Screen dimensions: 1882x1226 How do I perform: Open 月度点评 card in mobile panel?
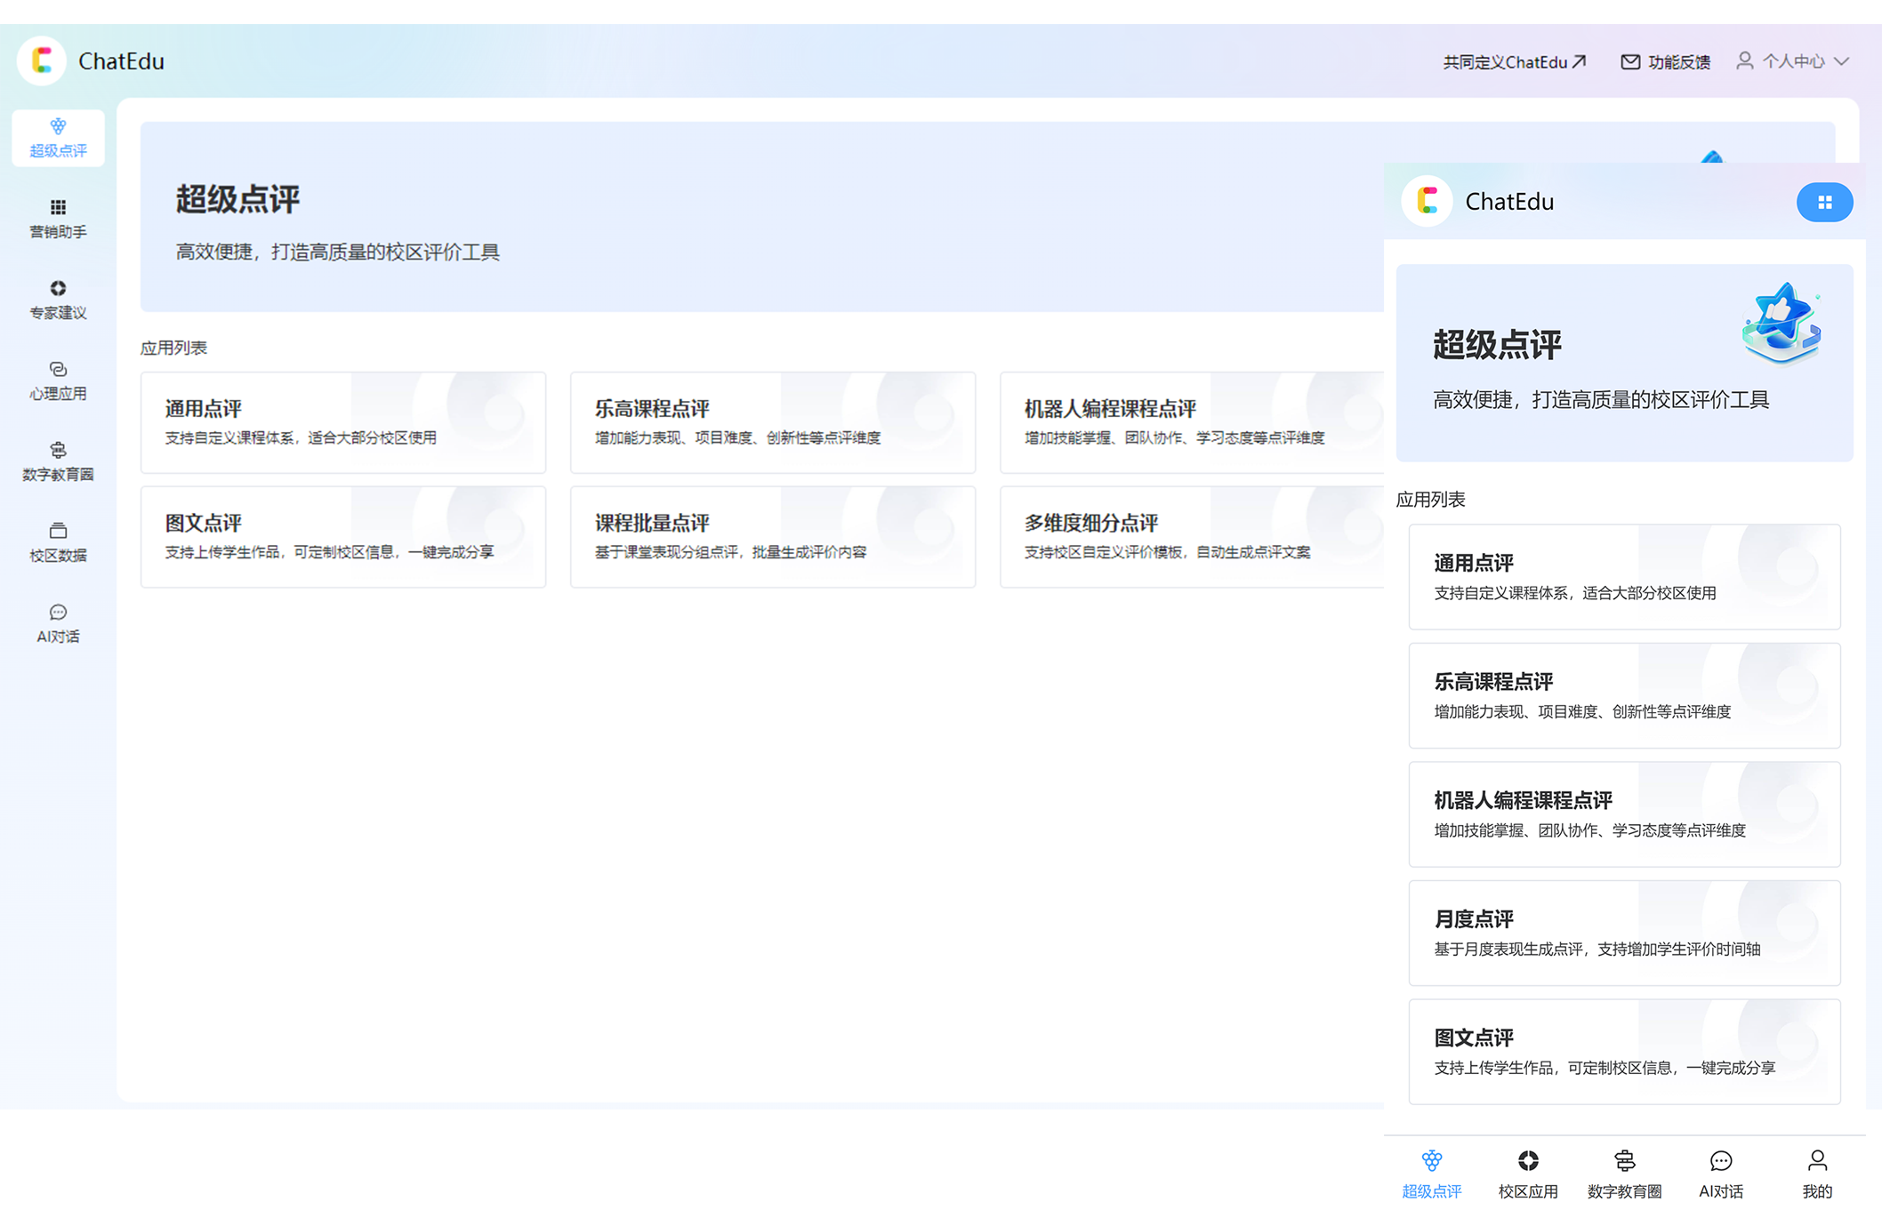[1623, 932]
